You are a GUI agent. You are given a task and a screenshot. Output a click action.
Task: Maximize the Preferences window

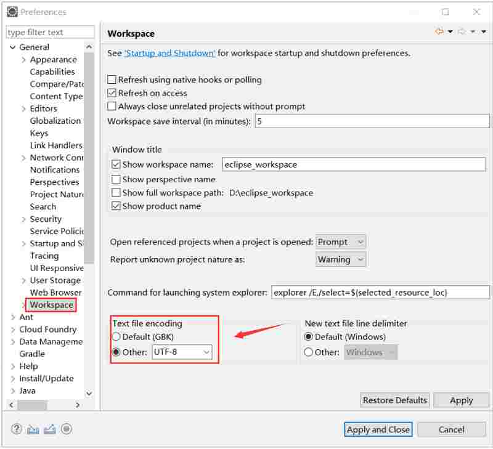click(x=445, y=12)
